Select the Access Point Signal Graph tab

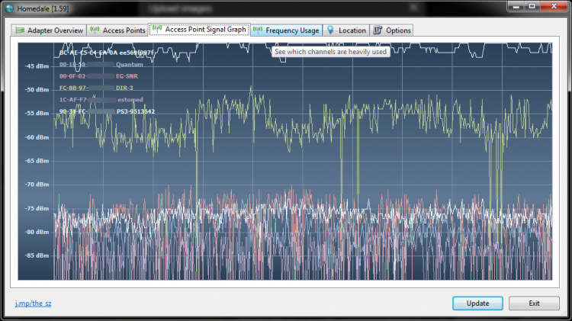pos(205,30)
